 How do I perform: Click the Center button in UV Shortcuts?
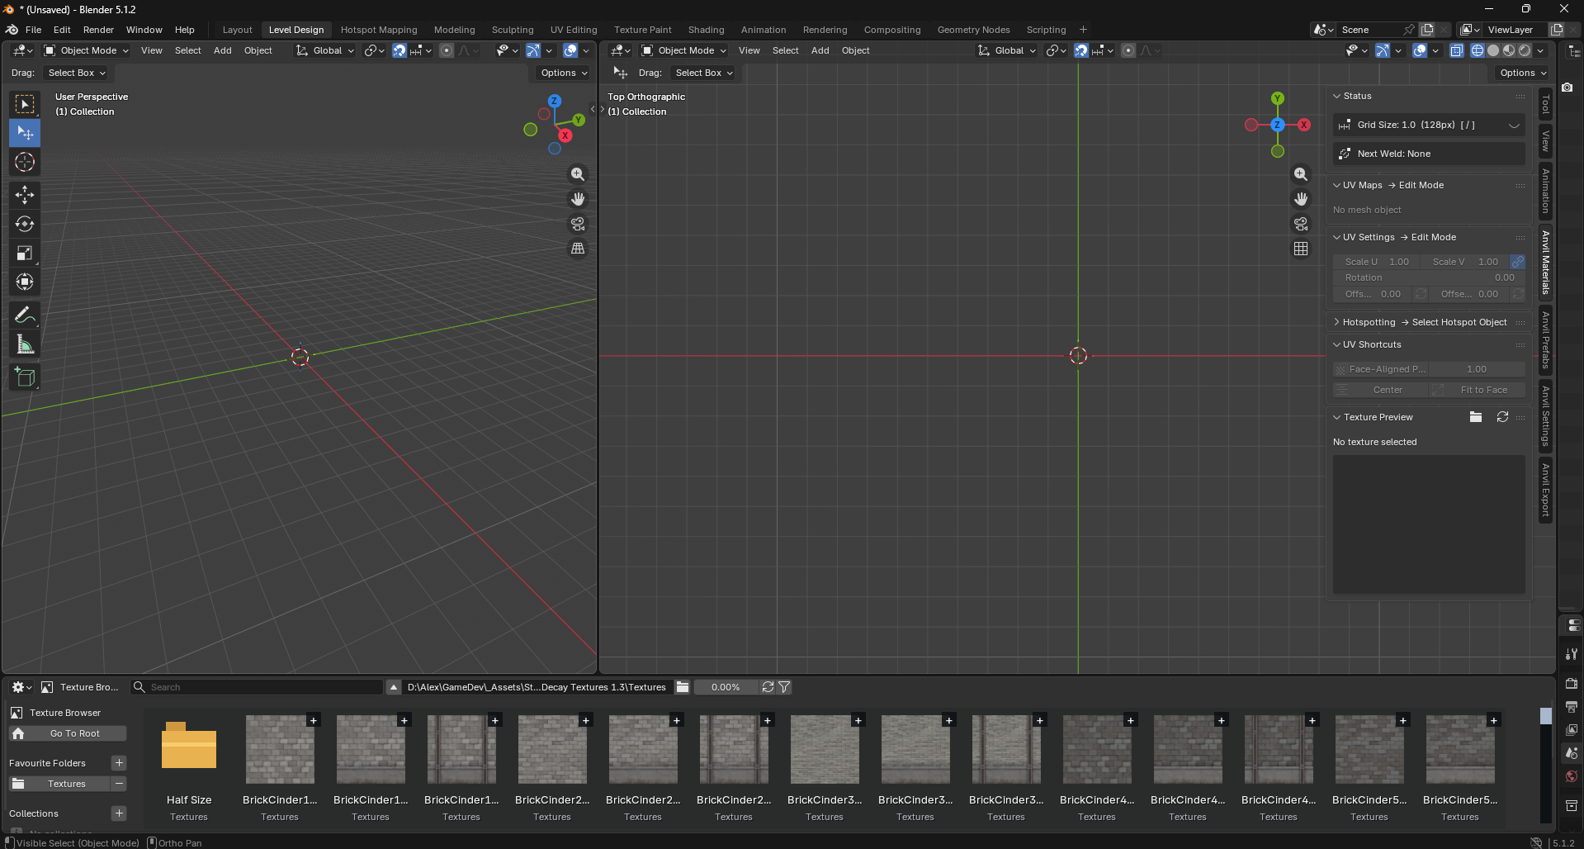1381,390
